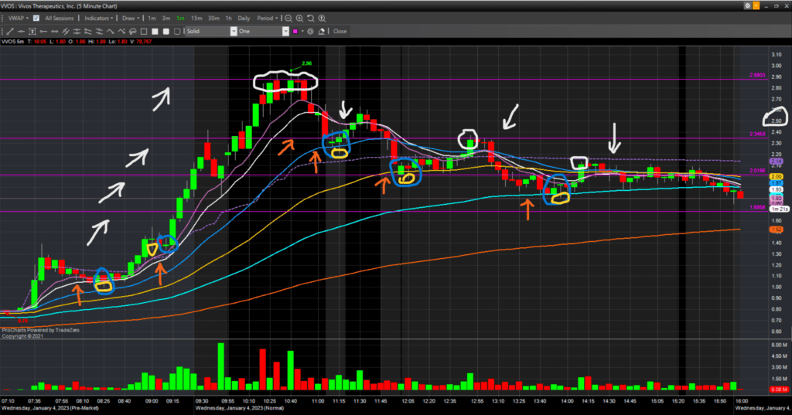Open drawing settings gear icon
Viewport: 792px width, 415px height.
click(310, 32)
